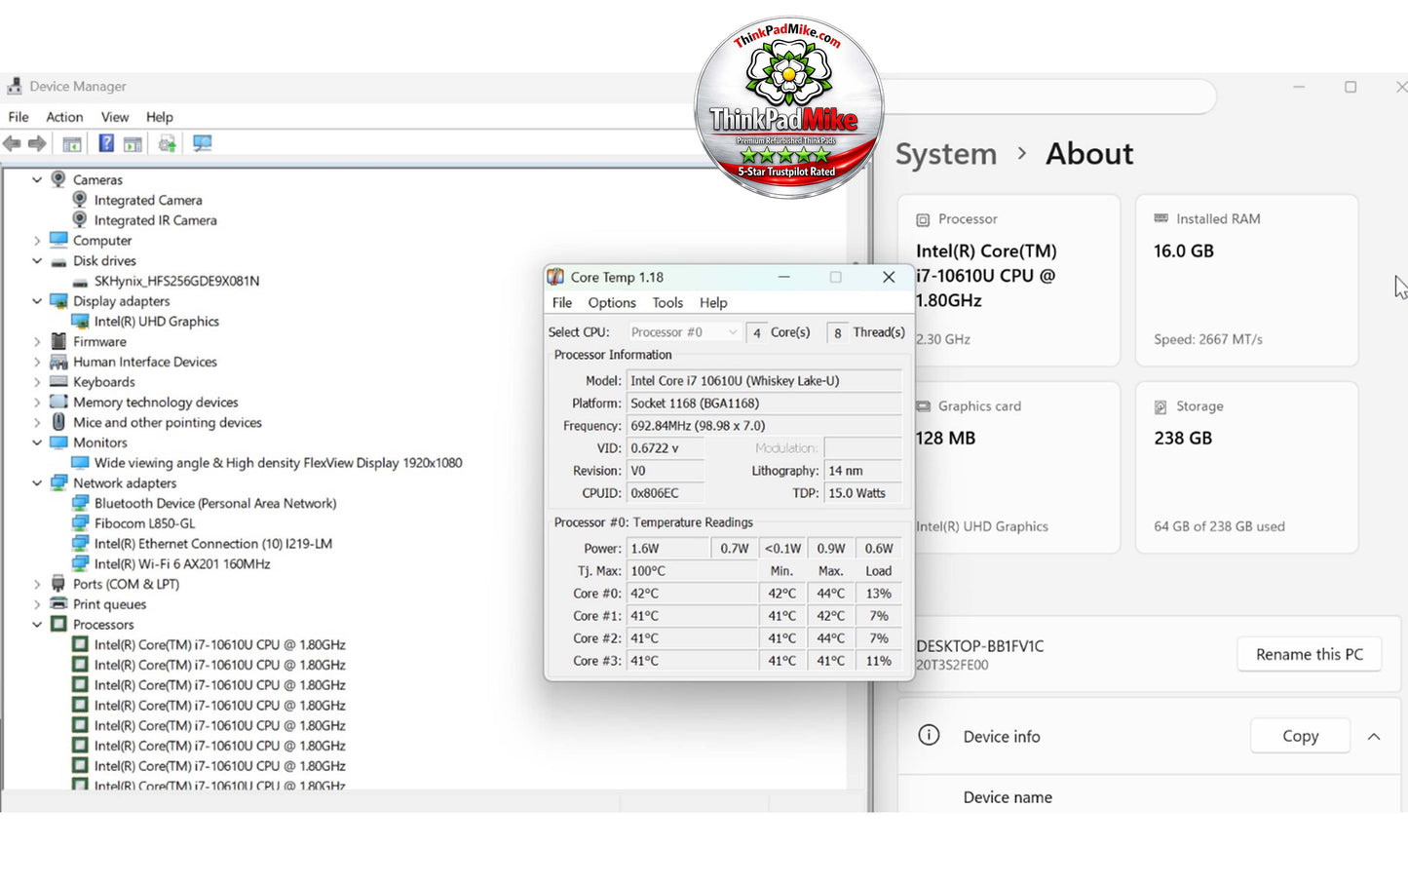Select Bluetooth Device (Personal Area Network)

[215, 503]
